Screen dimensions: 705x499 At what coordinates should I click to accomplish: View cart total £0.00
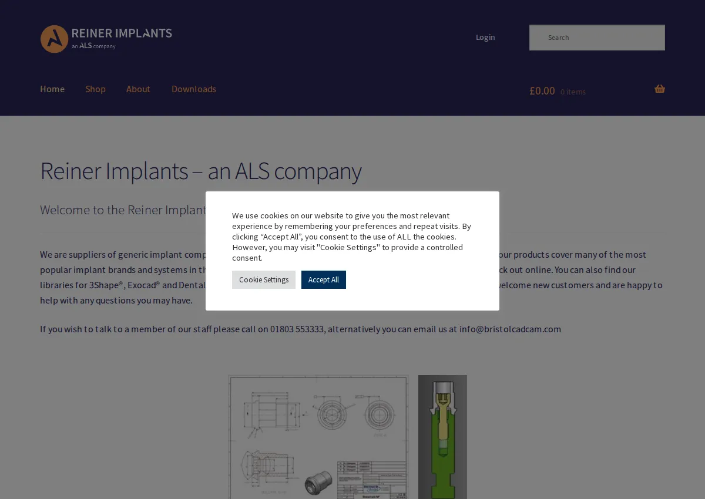click(x=542, y=90)
